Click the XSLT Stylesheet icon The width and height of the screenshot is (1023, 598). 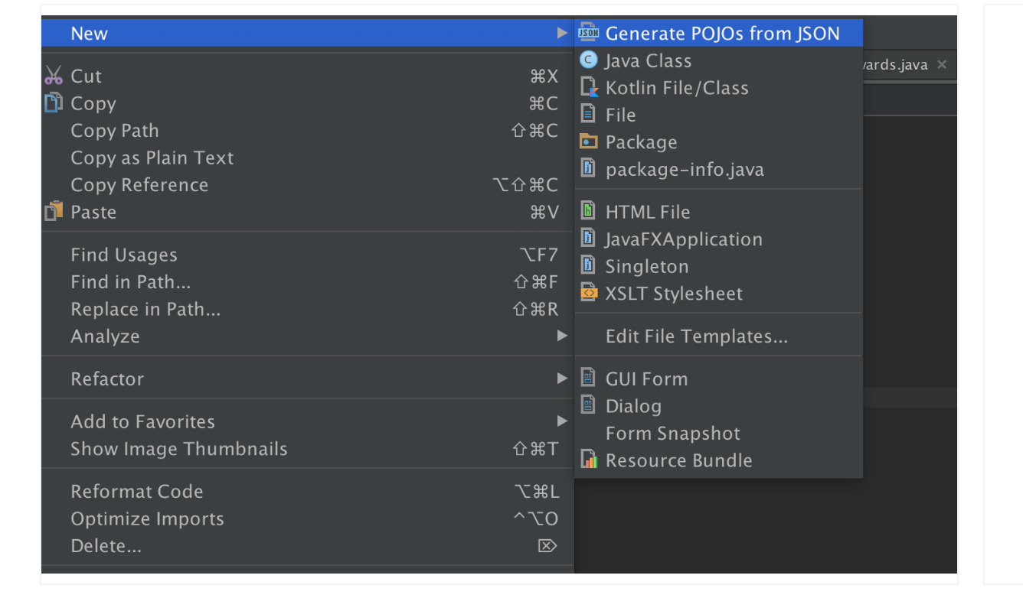click(589, 293)
